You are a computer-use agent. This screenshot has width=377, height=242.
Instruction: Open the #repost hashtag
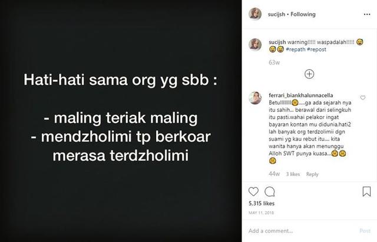(x=316, y=49)
